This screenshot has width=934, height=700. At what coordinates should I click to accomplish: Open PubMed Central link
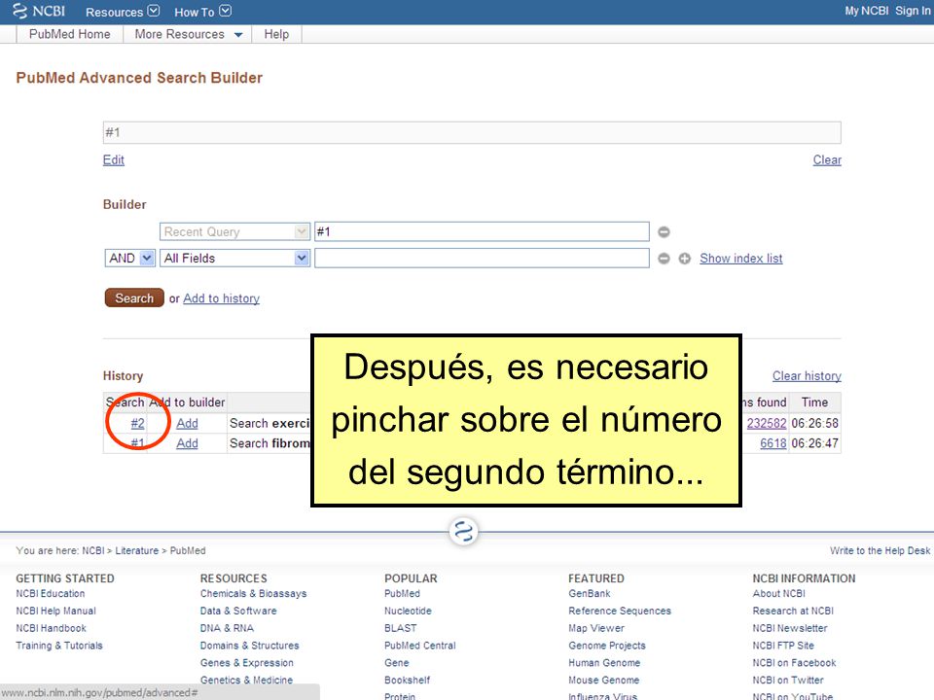(x=420, y=646)
